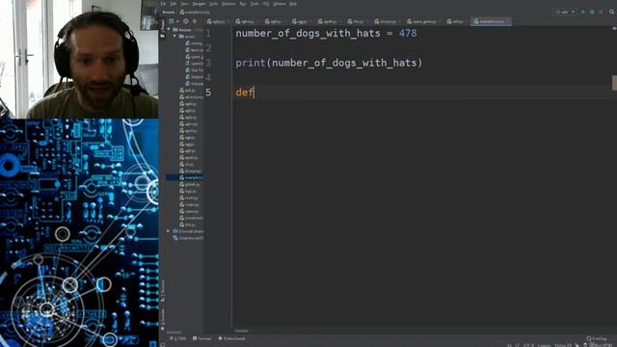Click the Project vertical tool window tab

pyautogui.click(x=163, y=30)
